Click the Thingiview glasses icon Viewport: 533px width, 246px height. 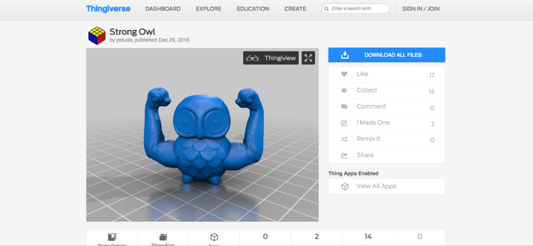[252, 58]
